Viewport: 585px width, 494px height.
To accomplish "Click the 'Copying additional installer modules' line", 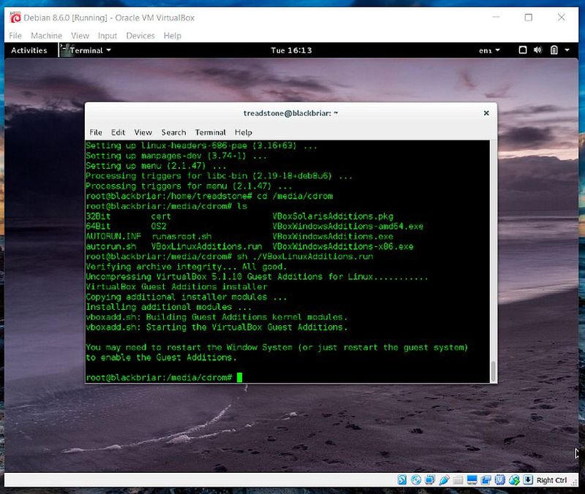I will coord(186,297).
